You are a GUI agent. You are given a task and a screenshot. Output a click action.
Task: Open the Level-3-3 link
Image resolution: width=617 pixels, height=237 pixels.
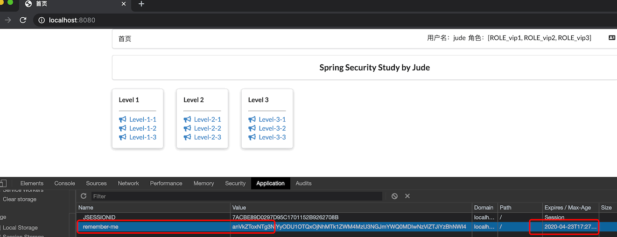[x=272, y=137]
